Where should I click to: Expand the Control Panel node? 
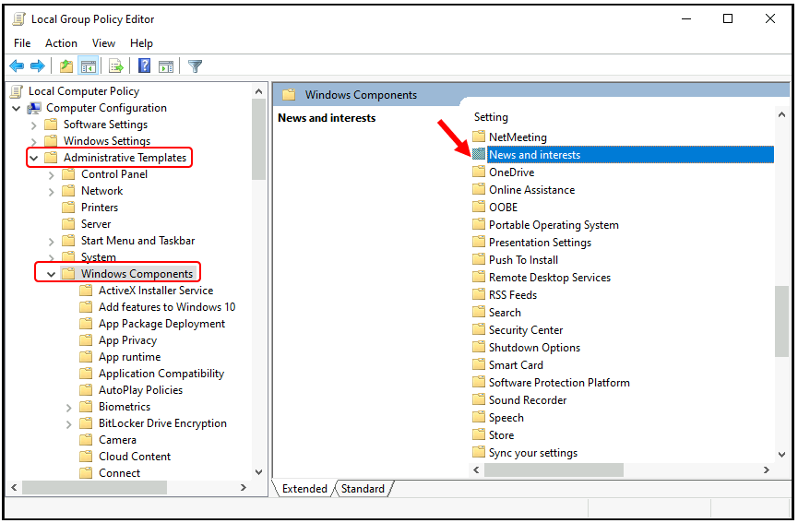[x=51, y=175]
